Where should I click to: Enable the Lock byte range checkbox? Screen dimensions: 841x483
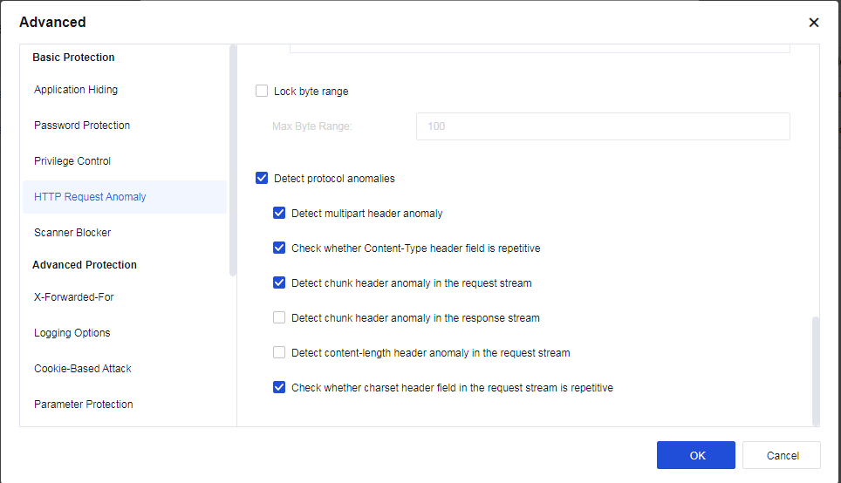click(262, 91)
